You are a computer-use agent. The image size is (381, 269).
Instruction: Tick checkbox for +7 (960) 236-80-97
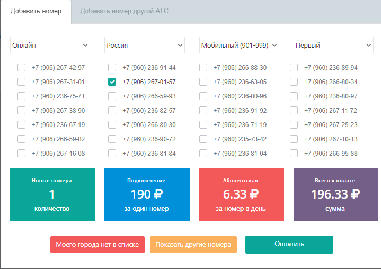294,96
